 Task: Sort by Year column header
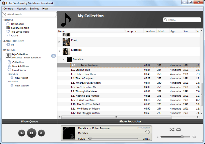[x=189, y=31]
